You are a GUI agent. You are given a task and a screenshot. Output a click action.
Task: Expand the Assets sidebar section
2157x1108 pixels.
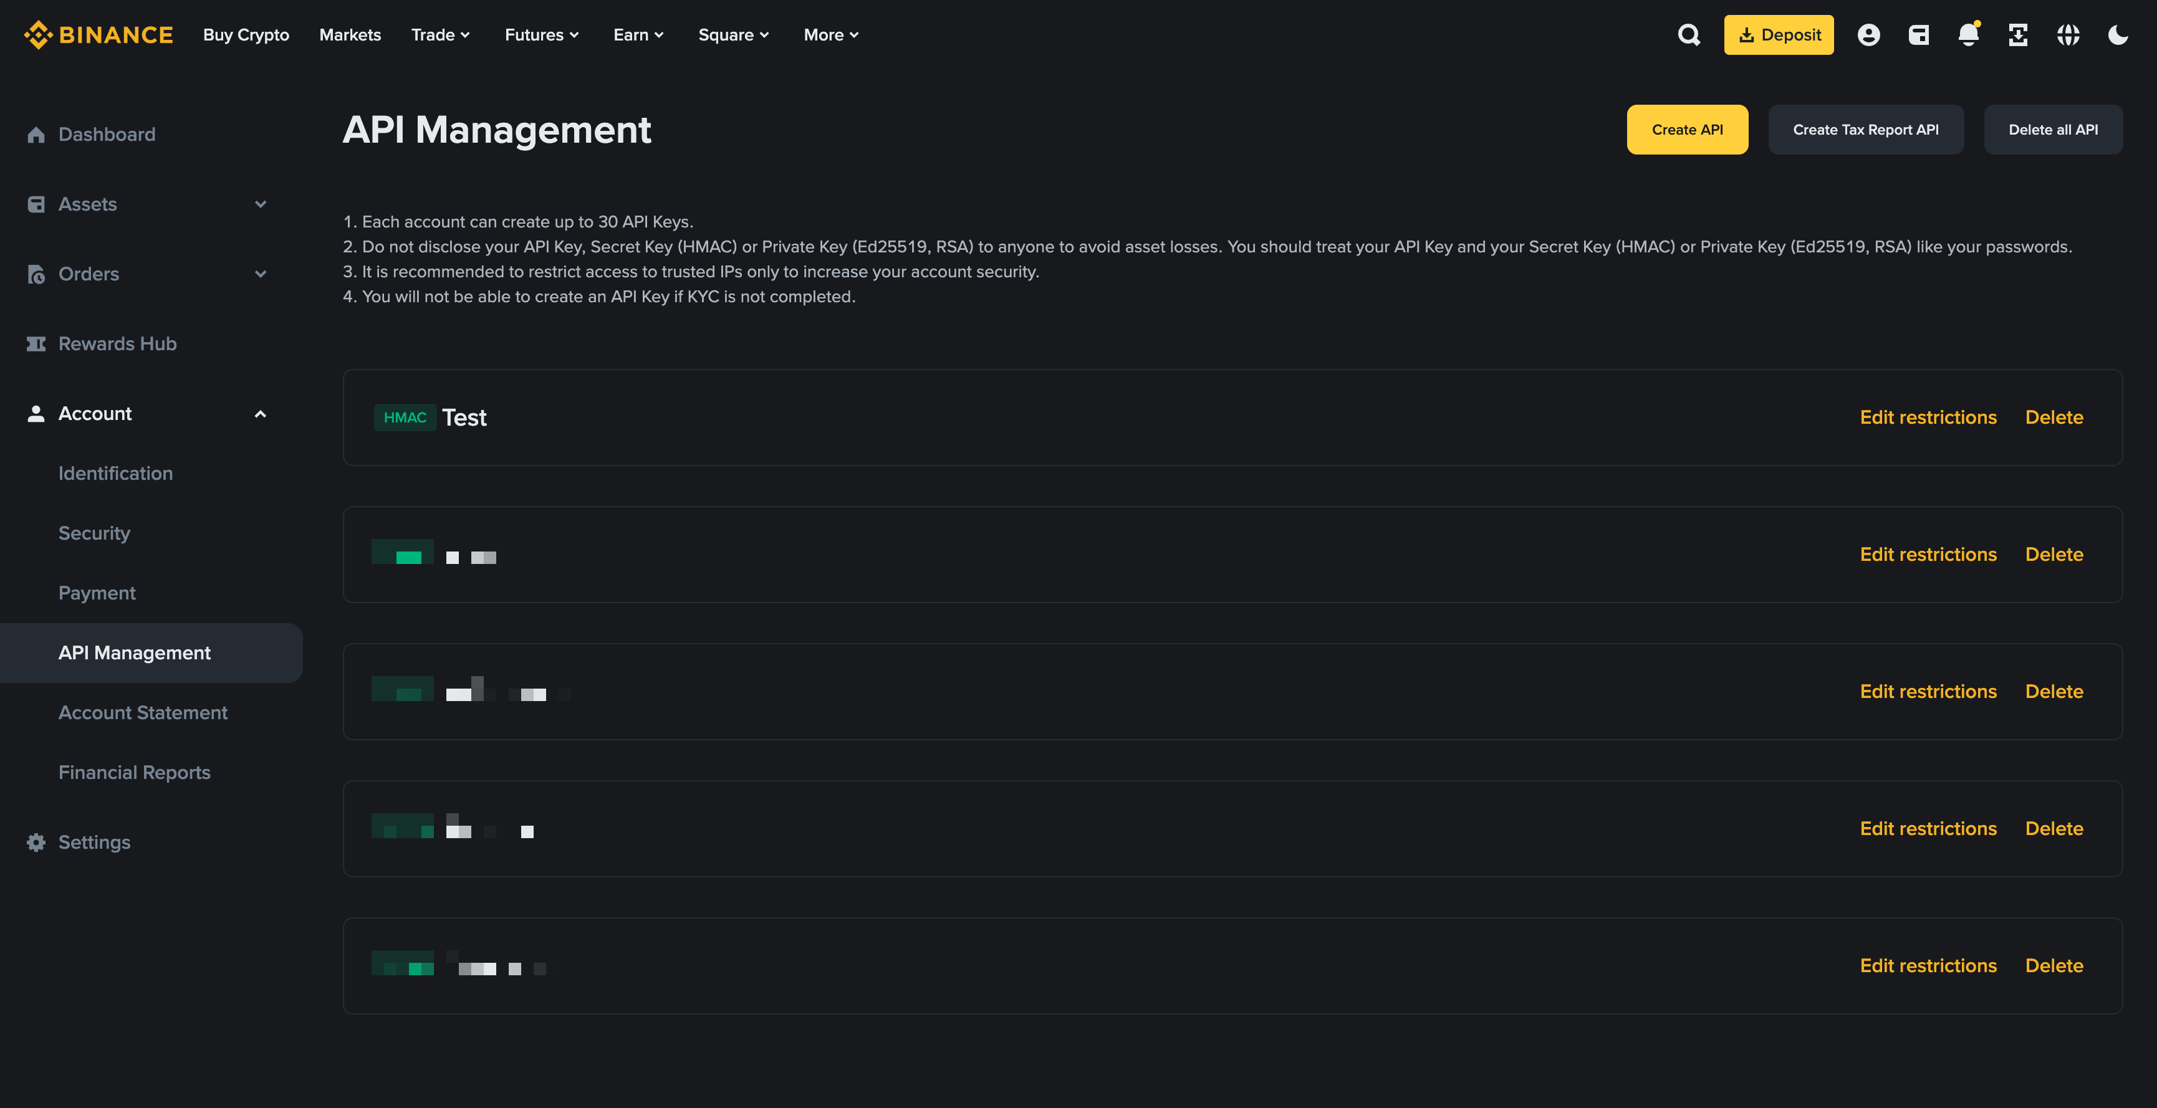pos(261,204)
